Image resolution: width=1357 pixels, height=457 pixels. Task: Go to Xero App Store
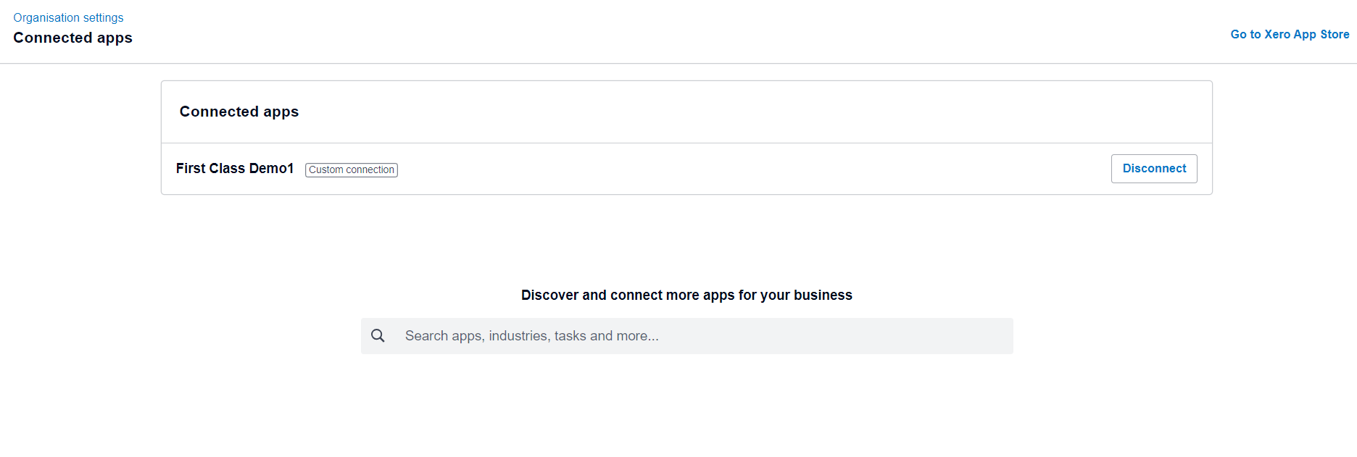pos(1290,34)
